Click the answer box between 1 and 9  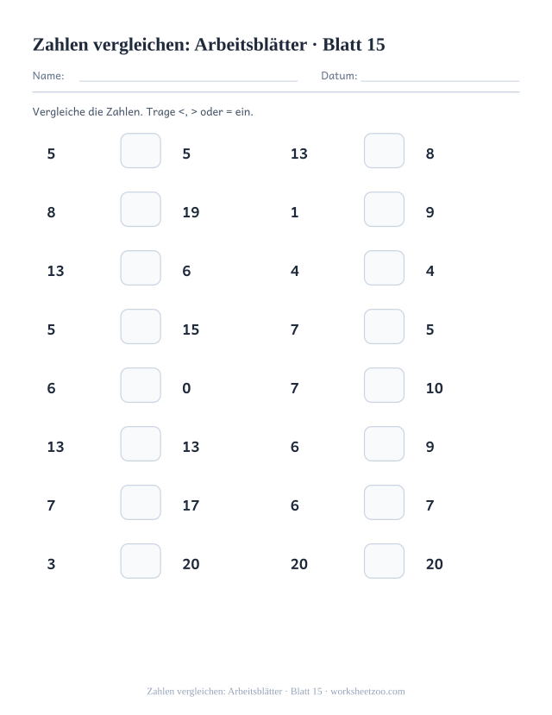tap(384, 210)
